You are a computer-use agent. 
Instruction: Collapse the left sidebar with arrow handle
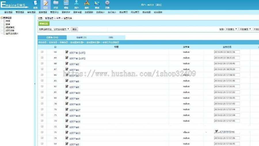[x=35, y=84]
